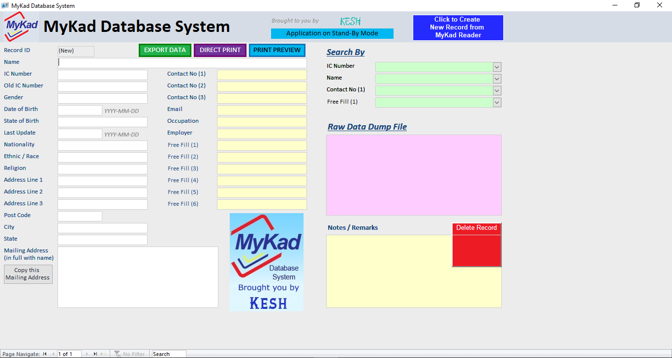The width and height of the screenshot is (672, 358).
Task: Click the Post Code field
Action: click(x=80, y=216)
